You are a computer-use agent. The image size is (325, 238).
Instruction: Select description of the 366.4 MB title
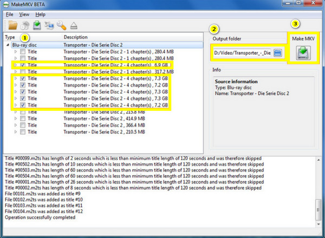104,125
